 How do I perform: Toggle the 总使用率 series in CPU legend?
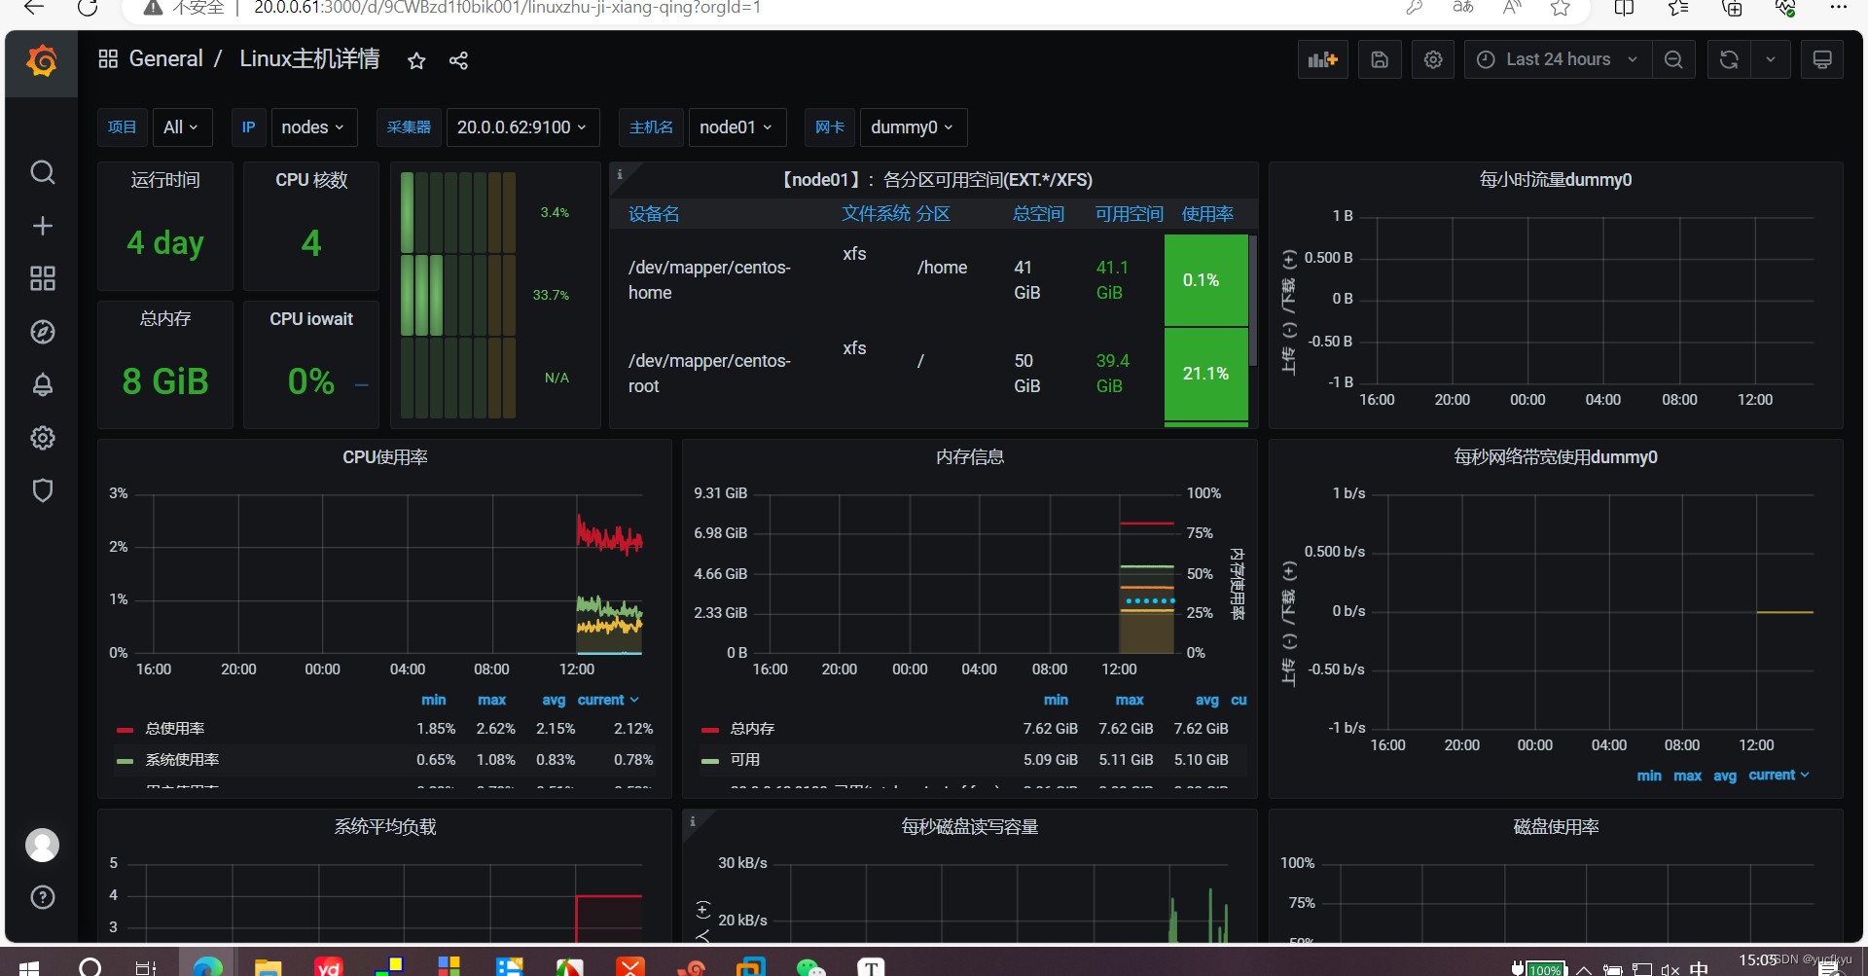[175, 729]
